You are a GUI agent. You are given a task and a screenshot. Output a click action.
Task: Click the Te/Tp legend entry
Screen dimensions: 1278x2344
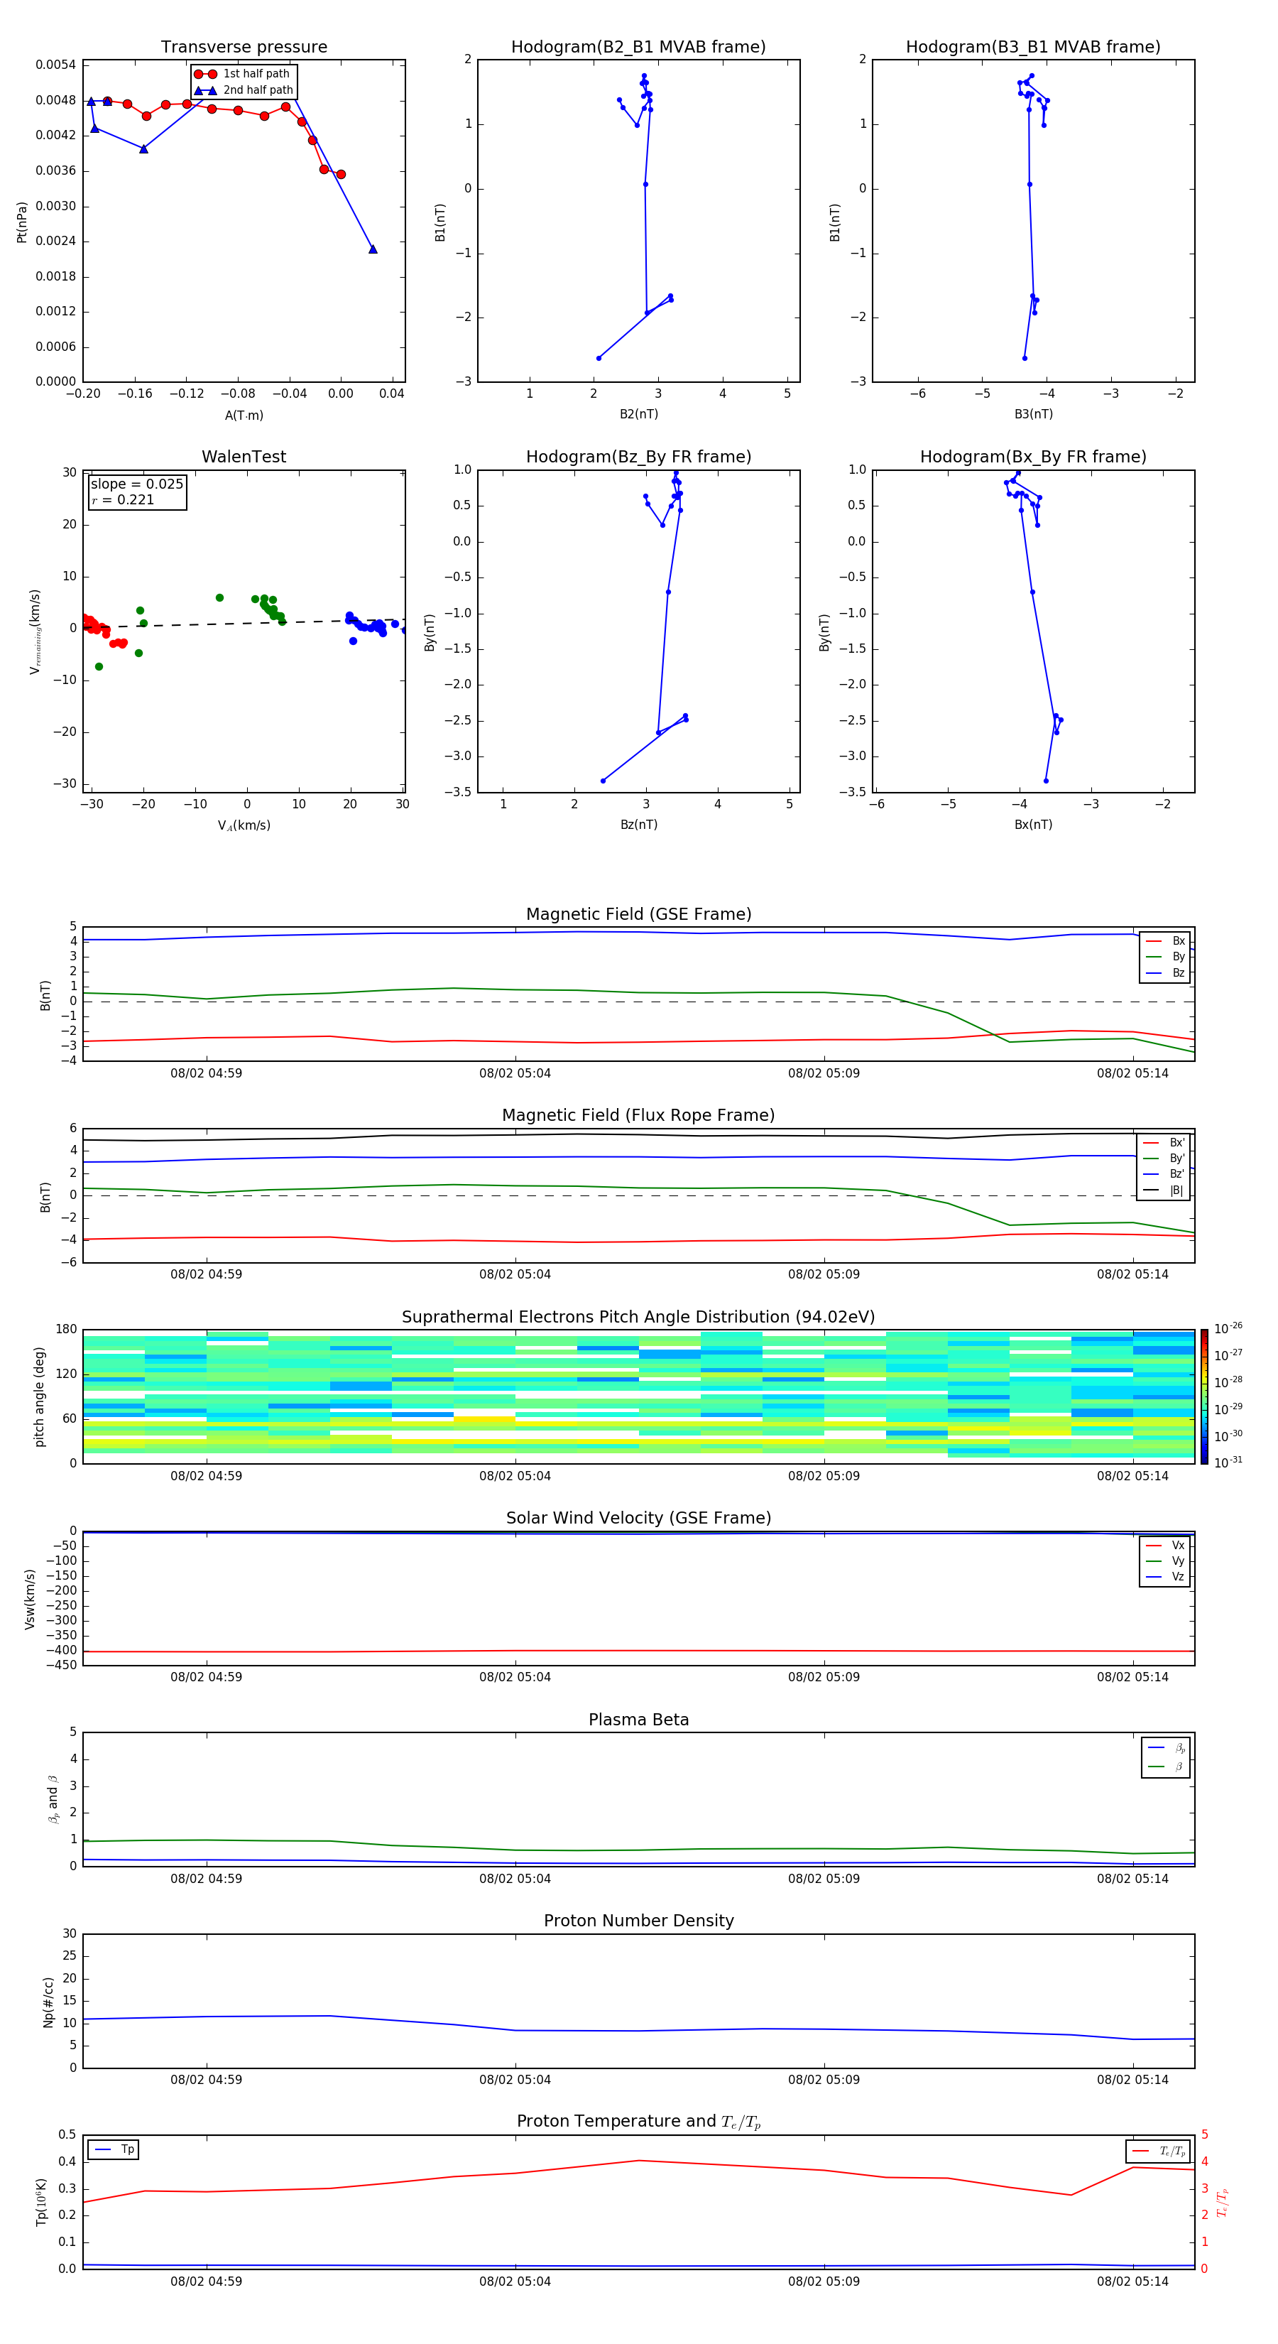[x=1158, y=2151]
